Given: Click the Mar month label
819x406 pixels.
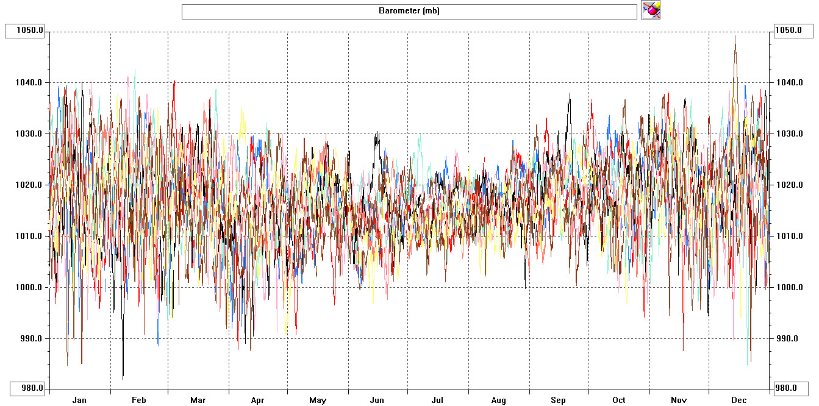Looking at the screenshot, I should click(x=198, y=401).
